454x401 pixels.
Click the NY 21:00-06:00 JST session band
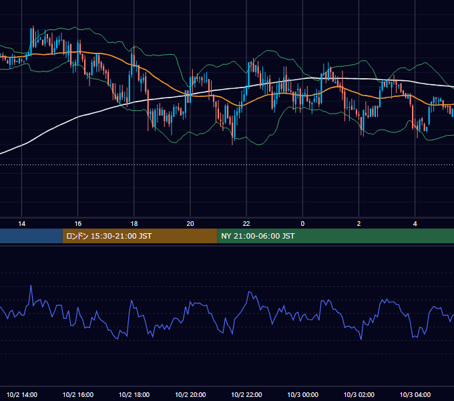pyautogui.click(x=336, y=236)
